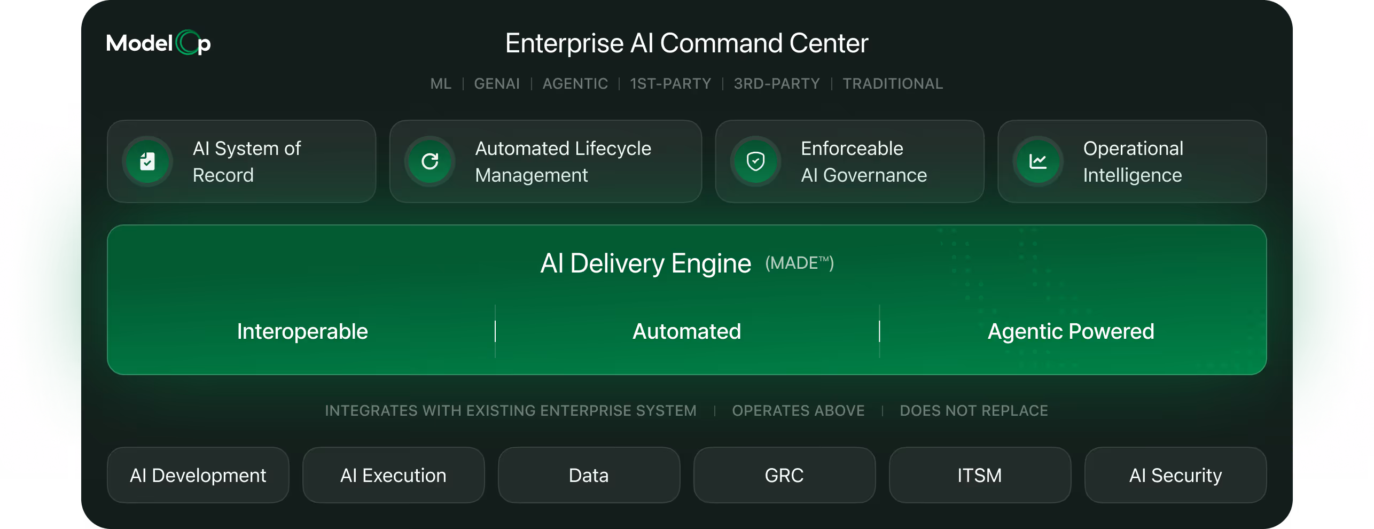Open the Enforceable AI Governance card
1374x529 pixels.
point(849,161)
